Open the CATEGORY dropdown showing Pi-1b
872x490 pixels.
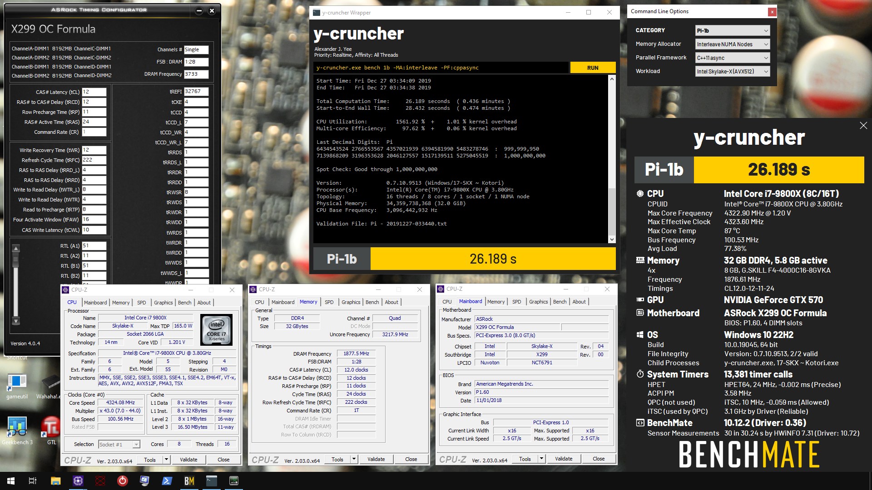(x=733, y=30)
